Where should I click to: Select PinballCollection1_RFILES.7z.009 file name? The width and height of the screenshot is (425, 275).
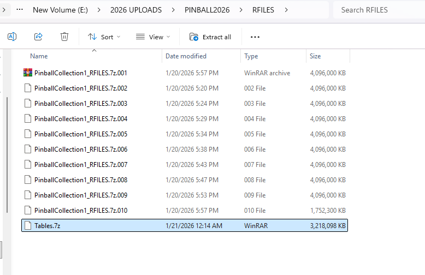(x=81, y=195)
